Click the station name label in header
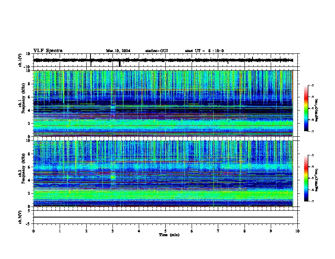This screenshot has height=259, width=335. click(x=157, y=51)
